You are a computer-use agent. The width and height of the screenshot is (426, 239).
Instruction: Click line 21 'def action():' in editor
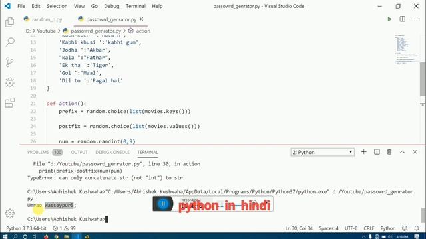(67, 104)
